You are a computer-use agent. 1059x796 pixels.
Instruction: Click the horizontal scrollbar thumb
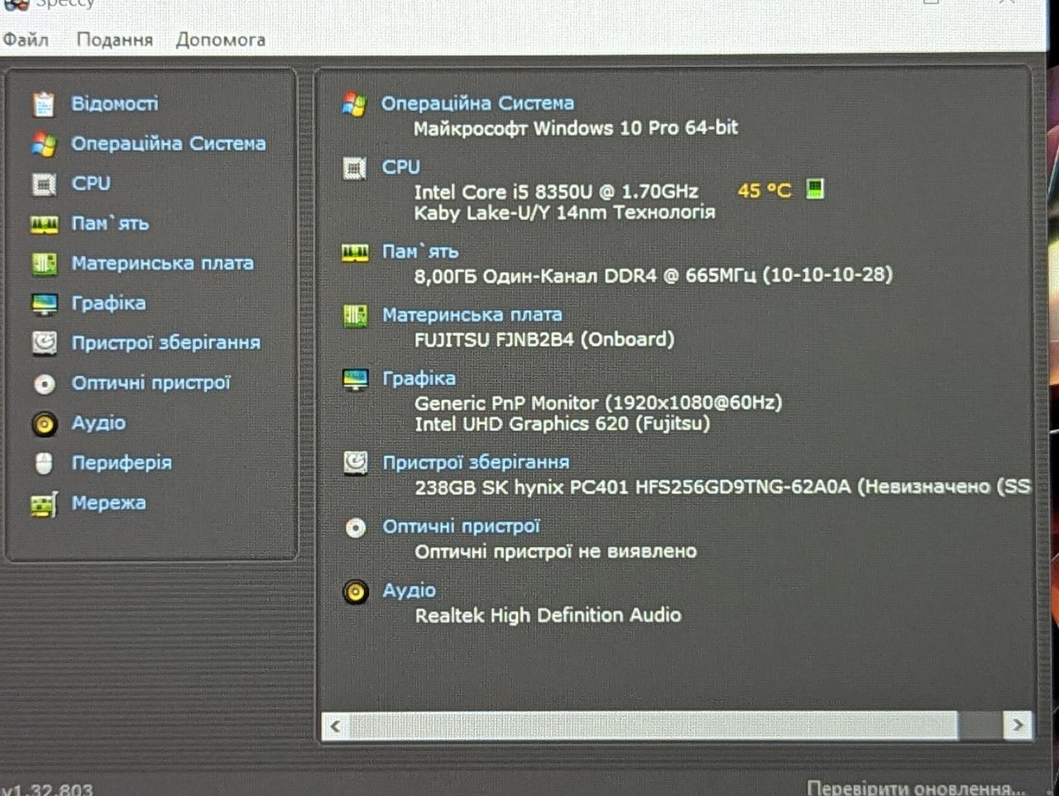pos(654,727)
